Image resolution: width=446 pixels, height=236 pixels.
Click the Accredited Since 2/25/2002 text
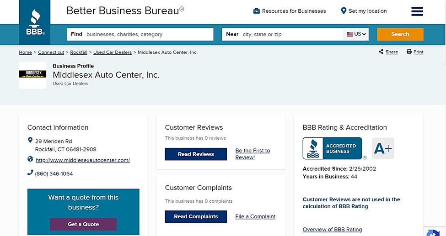tap(339, 169)
